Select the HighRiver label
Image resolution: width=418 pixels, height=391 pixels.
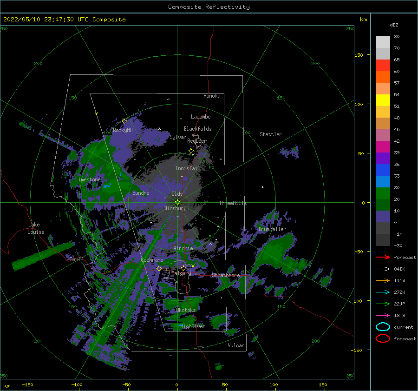(x=193, y=326)
